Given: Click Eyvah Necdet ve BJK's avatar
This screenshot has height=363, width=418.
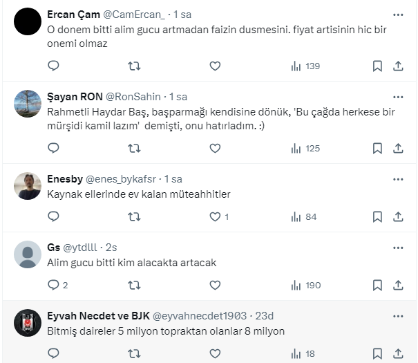Looking at the screenshot, I should [28, 323].
